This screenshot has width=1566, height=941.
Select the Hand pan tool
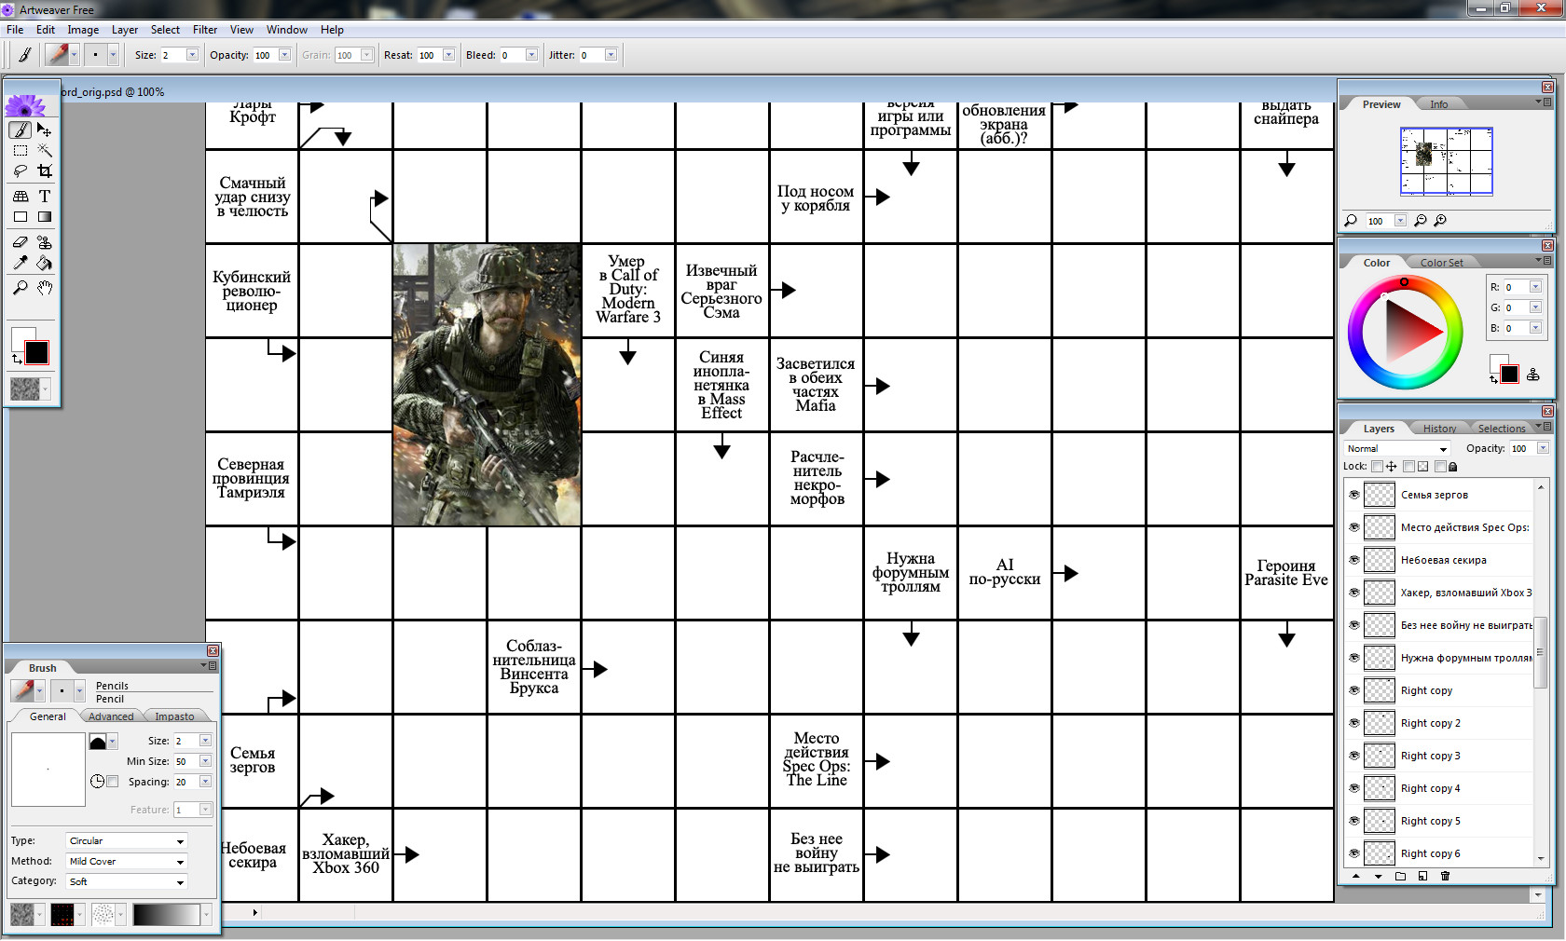point(44,288)
